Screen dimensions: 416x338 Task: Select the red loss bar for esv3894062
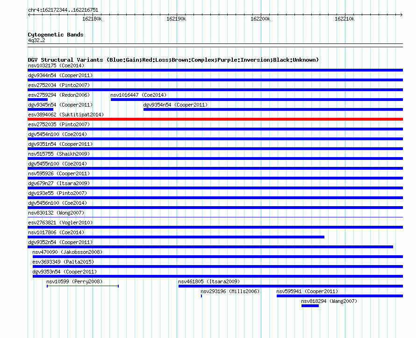coord(215,119)
